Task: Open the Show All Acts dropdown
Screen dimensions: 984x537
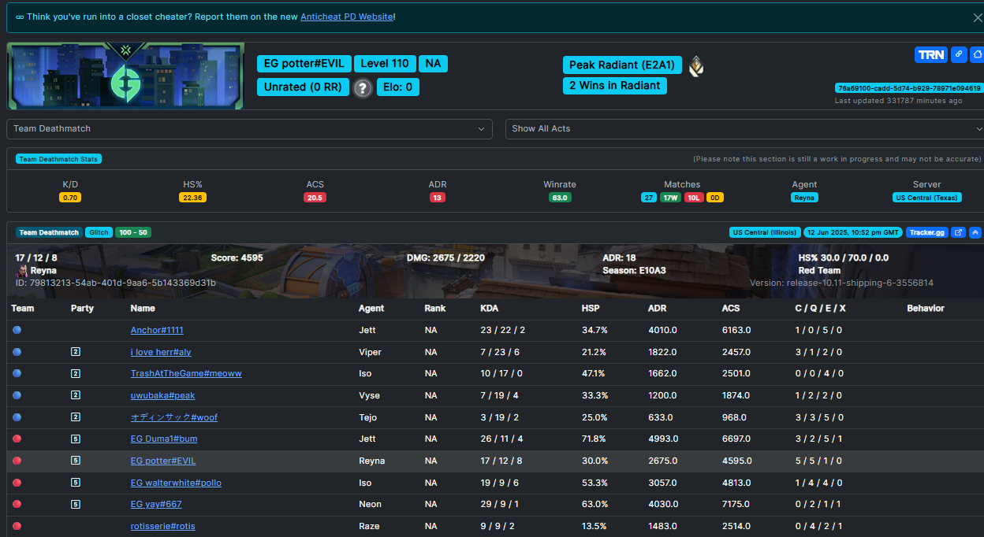Action: click(x=744, y=128)
